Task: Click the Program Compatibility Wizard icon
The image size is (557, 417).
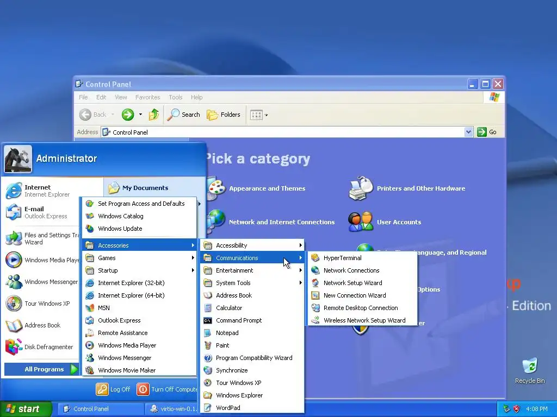Action: point(208,358)
